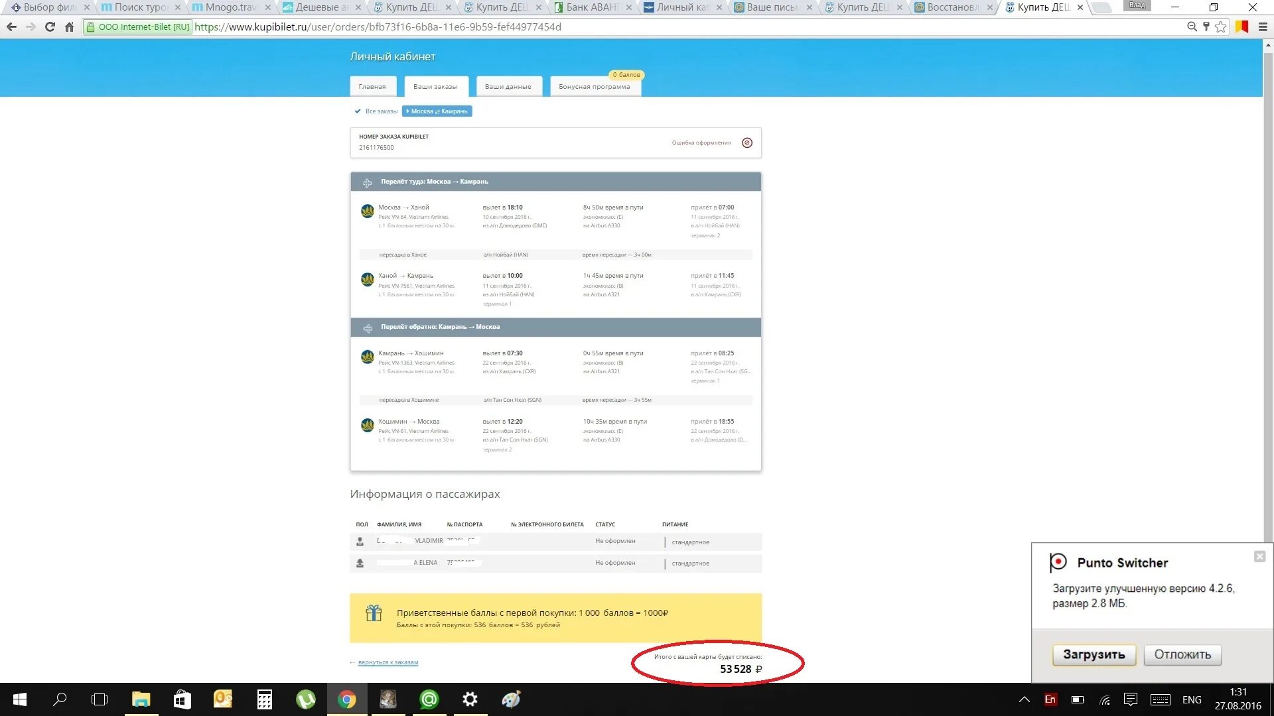Open the Chrome hamburger menu

1263,27
